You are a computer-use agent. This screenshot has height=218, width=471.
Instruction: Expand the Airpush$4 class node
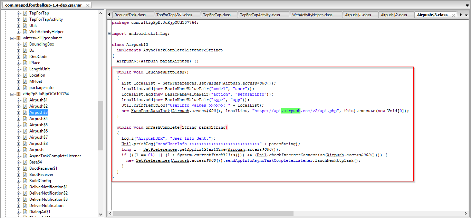pyautogui.click(x=19, y=119)
